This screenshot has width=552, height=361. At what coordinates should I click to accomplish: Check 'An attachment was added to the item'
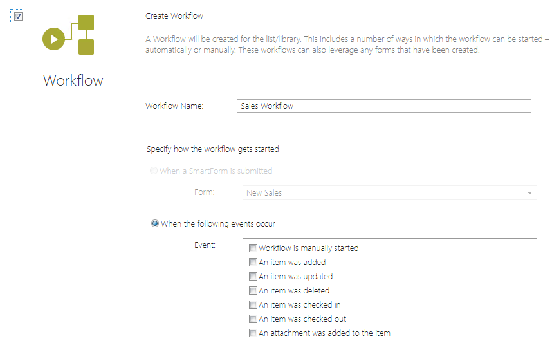253,333
